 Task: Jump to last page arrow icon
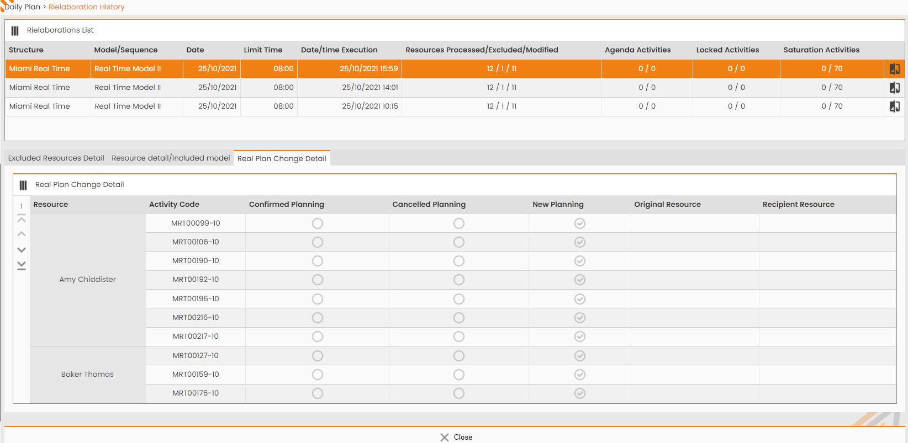click(x=22, y=265)
